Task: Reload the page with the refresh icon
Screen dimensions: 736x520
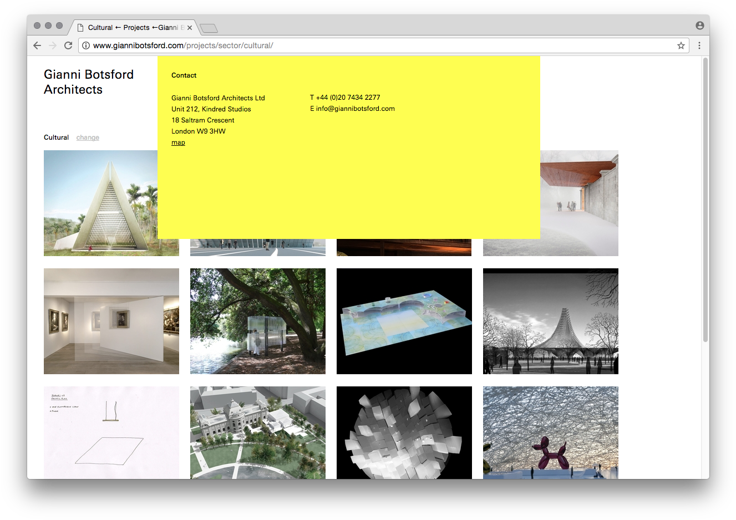Action: click(x=68, y=45)
